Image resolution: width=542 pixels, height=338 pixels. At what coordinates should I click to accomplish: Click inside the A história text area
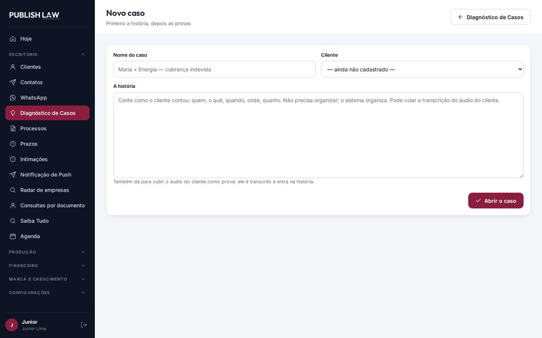[318, 135]
